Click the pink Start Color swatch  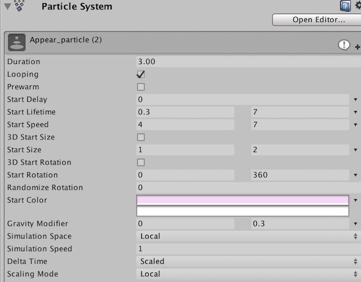pyautogui.click(x=242, y=200)
